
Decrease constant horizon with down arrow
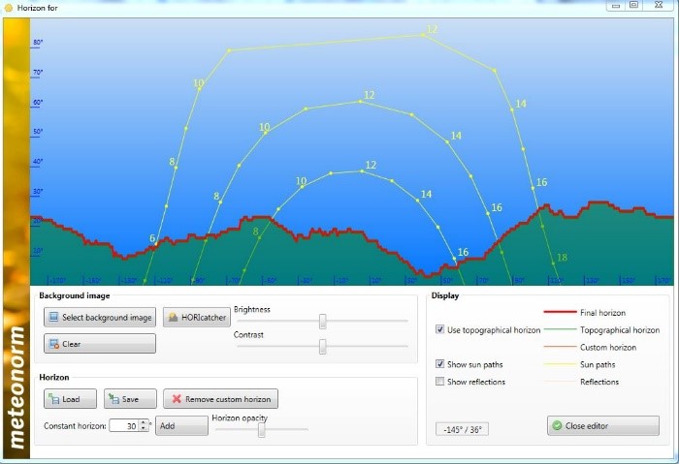tap(143, 428)
